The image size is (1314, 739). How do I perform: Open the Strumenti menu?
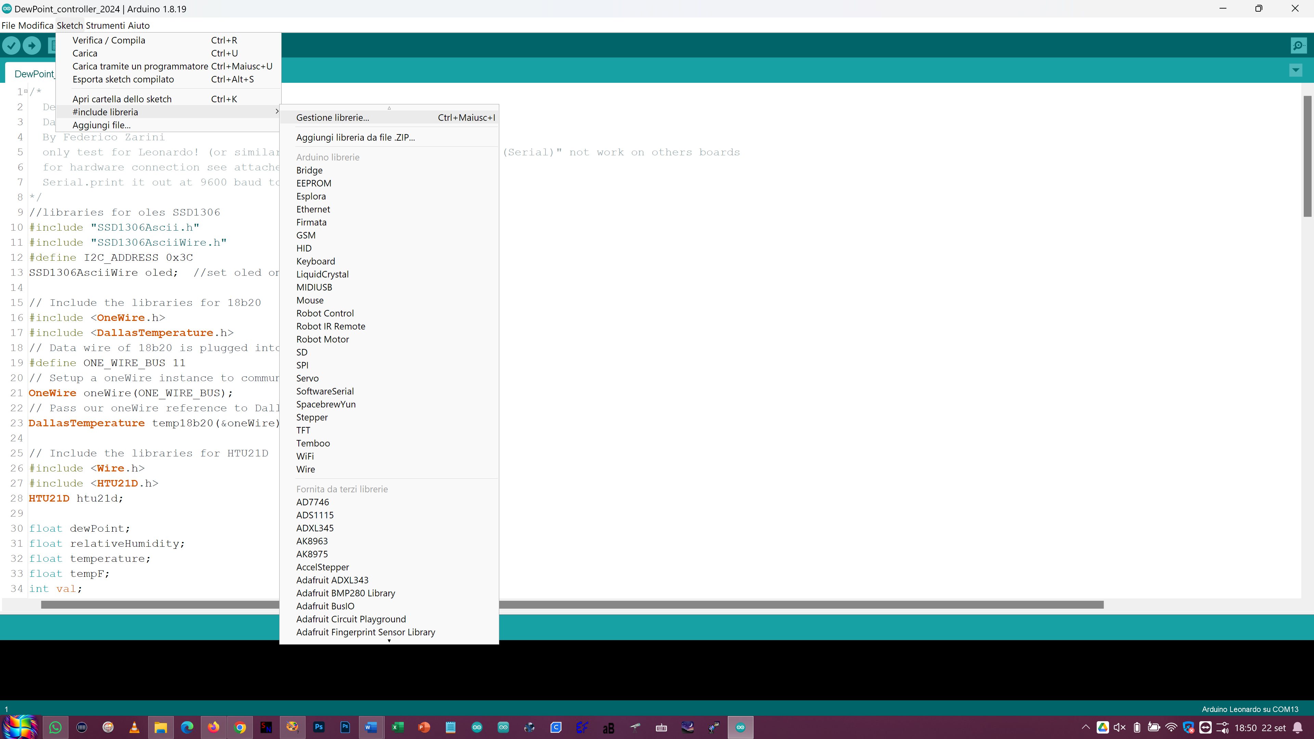105,26
